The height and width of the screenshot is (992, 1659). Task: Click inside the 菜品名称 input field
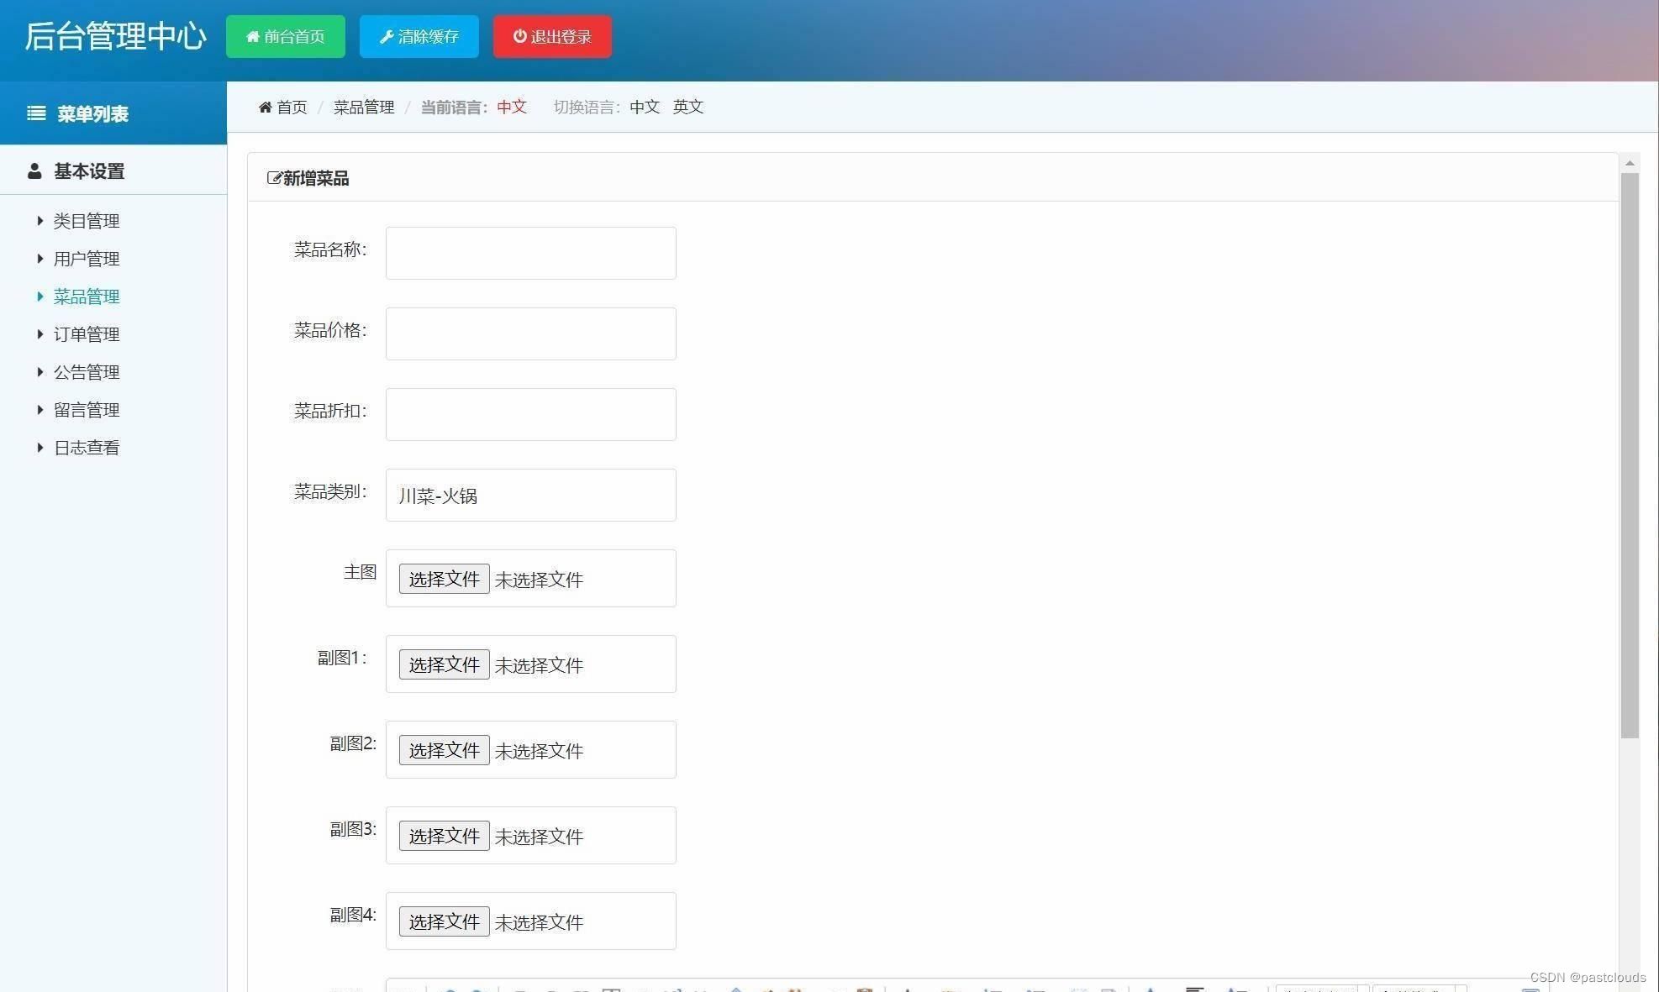coord(530,253)
